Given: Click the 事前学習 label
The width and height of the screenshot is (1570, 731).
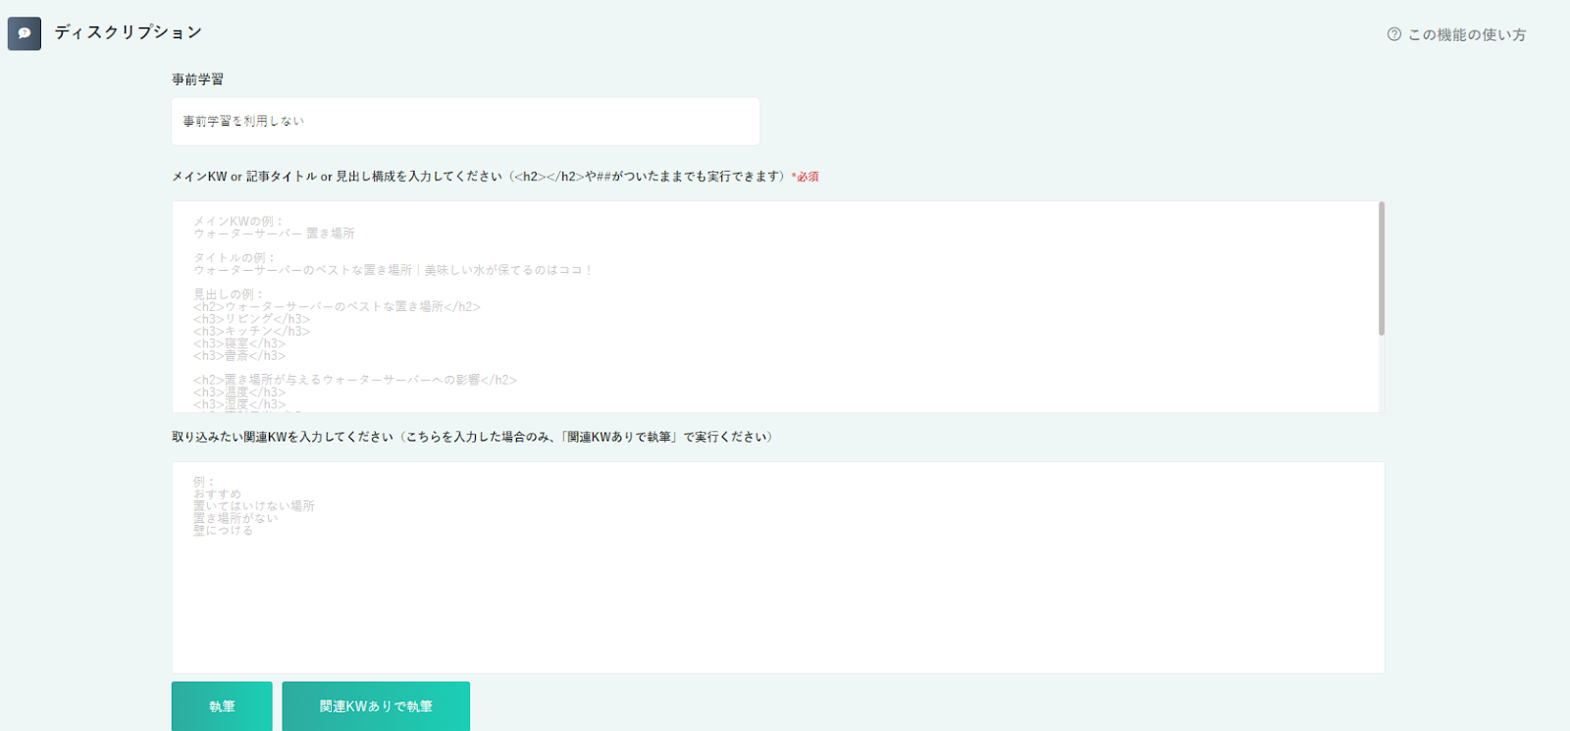Looking at the screenshot, I should click(197, 79).
